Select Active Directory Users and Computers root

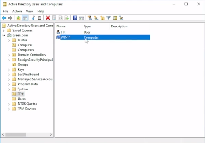(30, 26)
